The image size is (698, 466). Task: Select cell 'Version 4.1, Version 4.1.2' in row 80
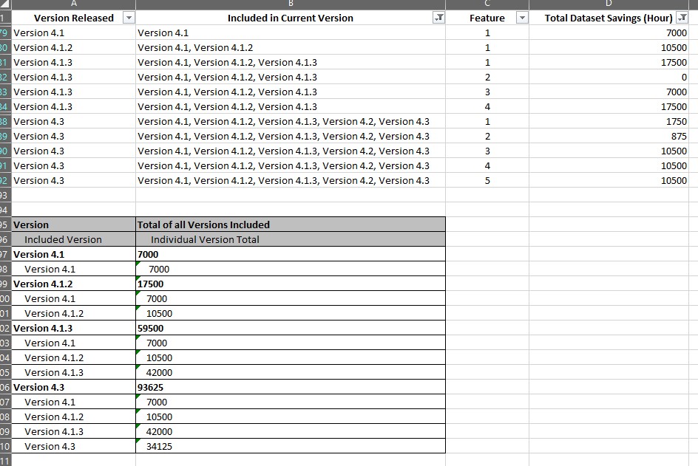point(291,47)
